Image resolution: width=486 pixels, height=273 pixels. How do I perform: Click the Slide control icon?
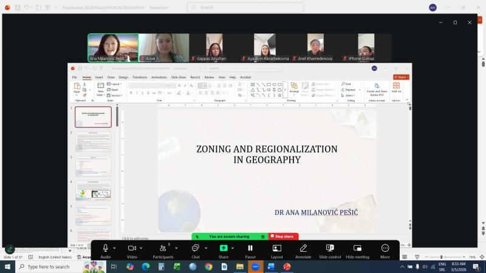tap(330, 248)
